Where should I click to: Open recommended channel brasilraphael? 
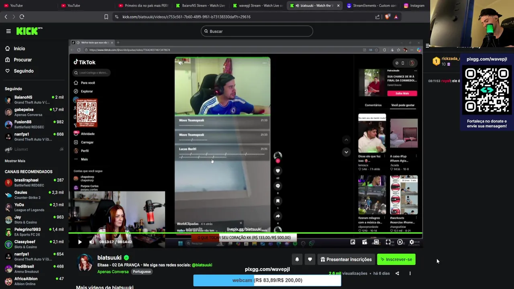point(34,183)
